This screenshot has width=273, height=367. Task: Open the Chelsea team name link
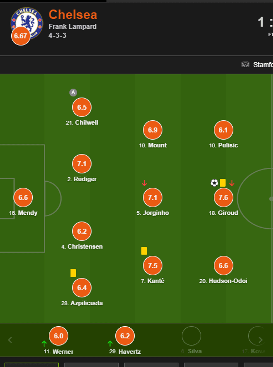tap(73, 14)
